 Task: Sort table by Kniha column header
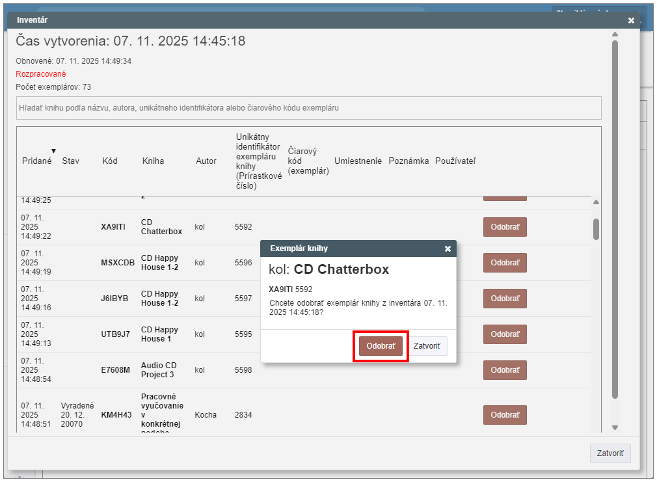click(x=153, y=161)
